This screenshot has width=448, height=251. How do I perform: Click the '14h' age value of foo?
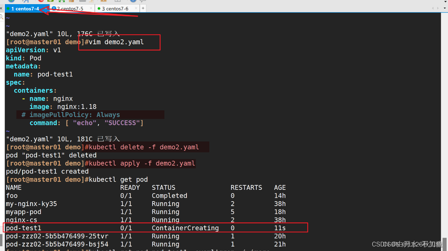pyautogui.click(x=280, y=196)
